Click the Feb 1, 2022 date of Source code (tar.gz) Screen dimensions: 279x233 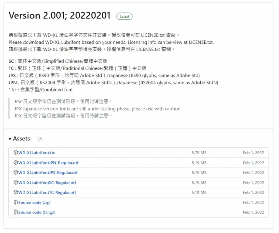[253, 212]
